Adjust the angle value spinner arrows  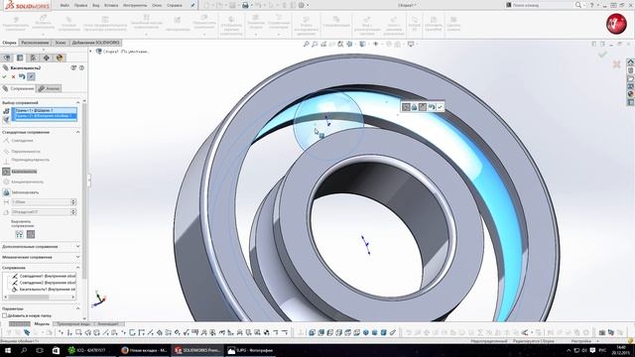tap(73, 211)
